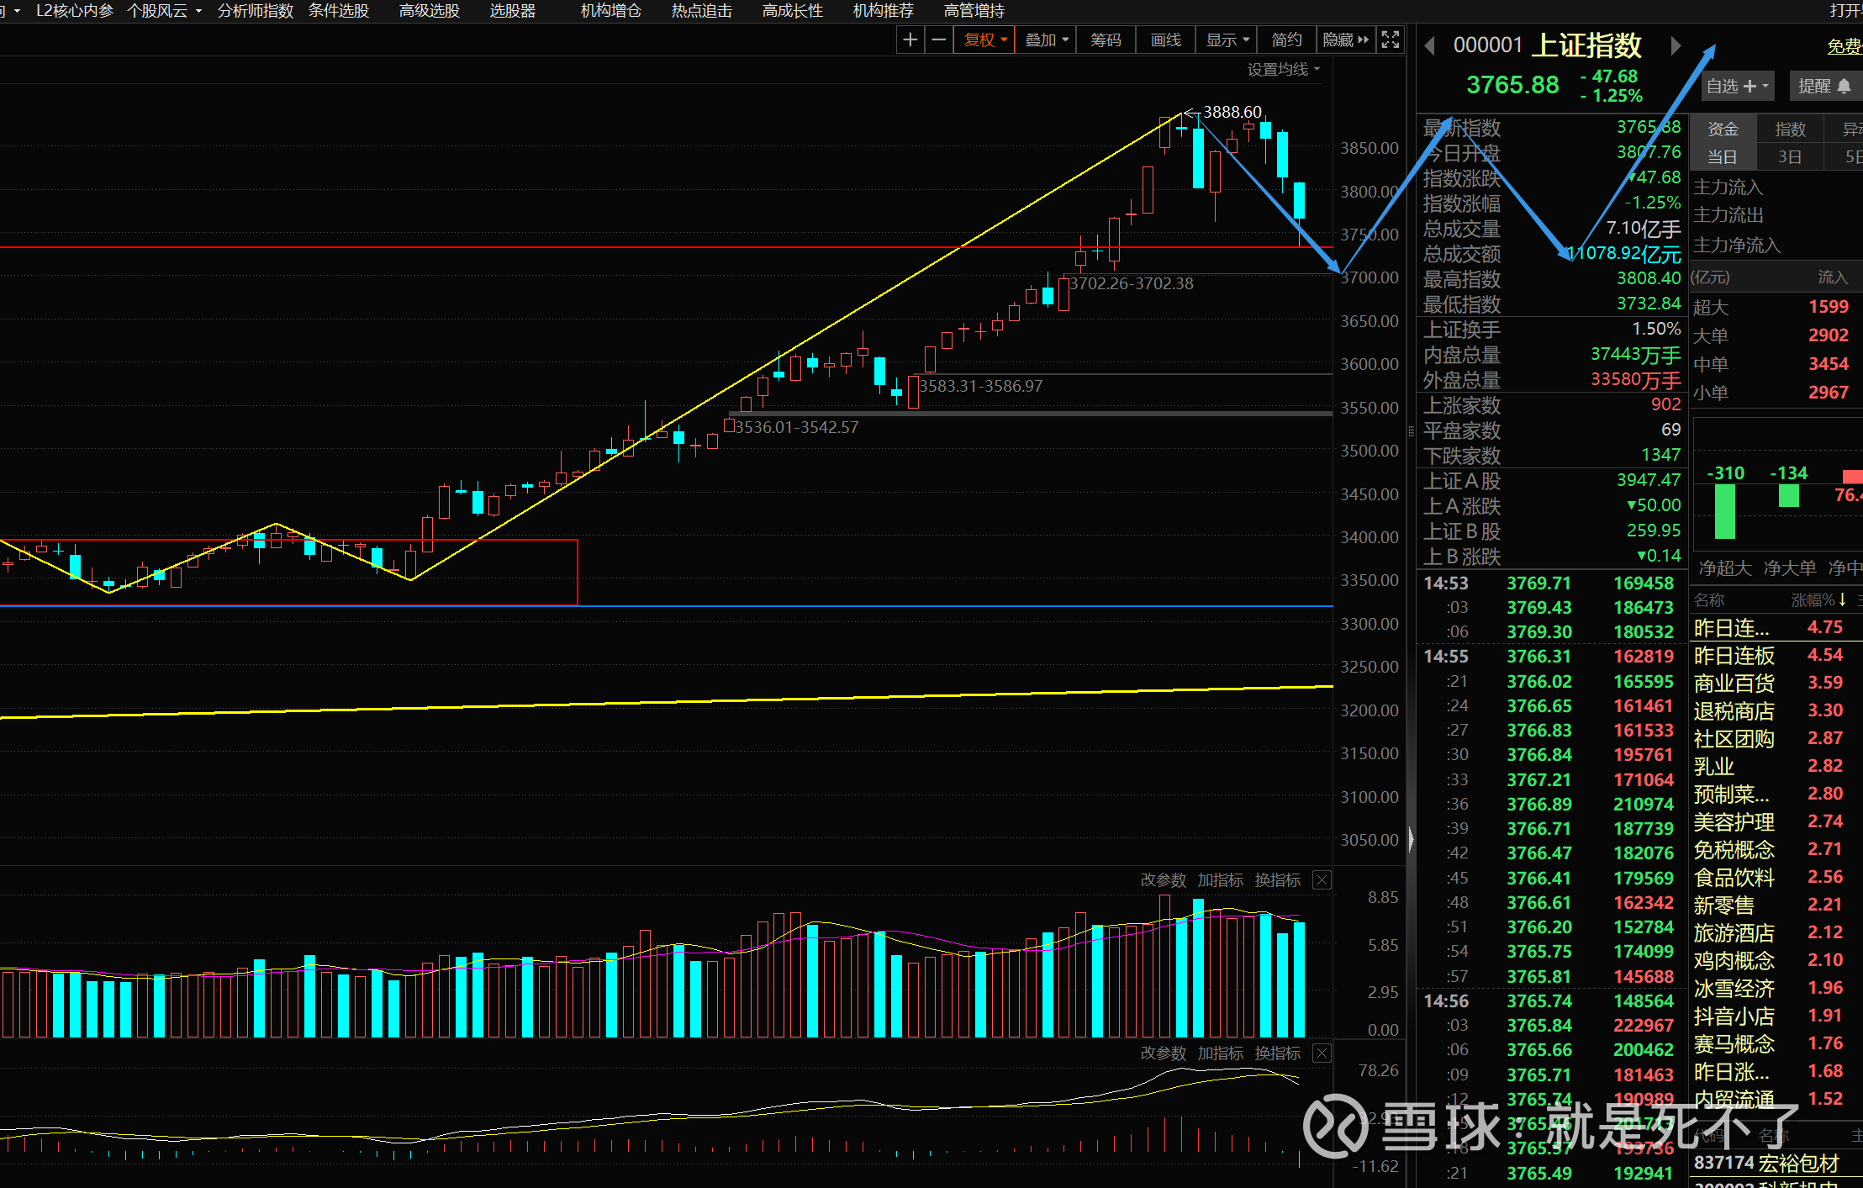The width and height of the screenshot is (1863, 1188).
Task: Expand the 设置均线 dropdown
Action: (x=1283, y=69)
